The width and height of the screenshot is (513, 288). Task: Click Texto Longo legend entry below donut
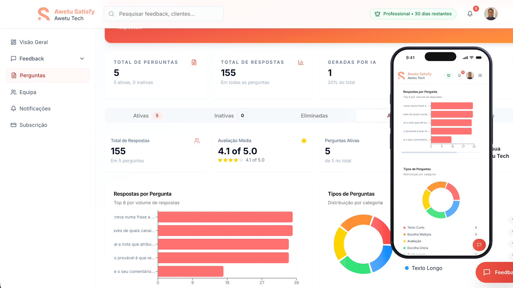423,268
